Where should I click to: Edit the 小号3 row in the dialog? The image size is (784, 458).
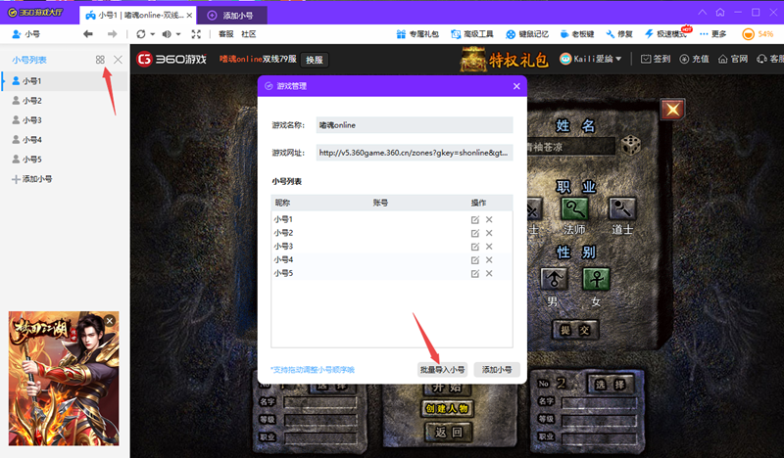point(475,247)
